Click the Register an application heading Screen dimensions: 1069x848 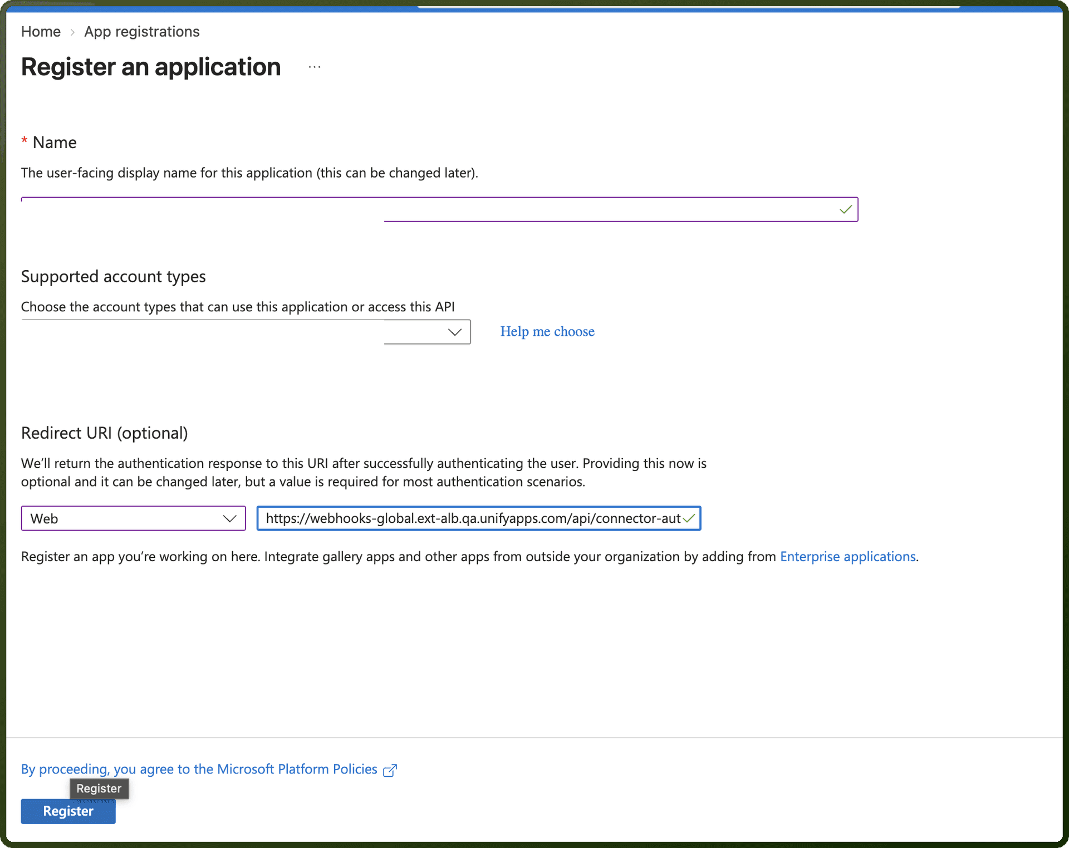pyautogui.click(x=151, y=67)
